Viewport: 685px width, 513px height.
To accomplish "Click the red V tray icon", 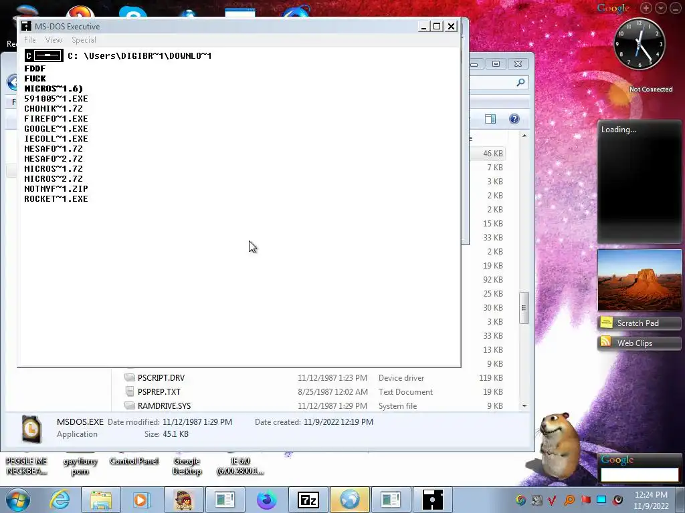I will click(x=552, y=500).
